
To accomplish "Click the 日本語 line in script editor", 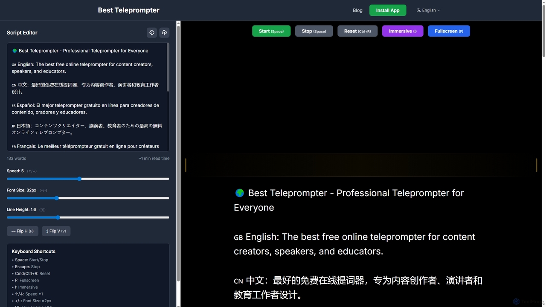I will pyautogui.click(x=87, y=129).
